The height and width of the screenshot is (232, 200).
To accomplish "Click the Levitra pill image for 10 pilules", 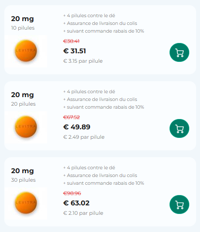I will [x=26, y=51].
